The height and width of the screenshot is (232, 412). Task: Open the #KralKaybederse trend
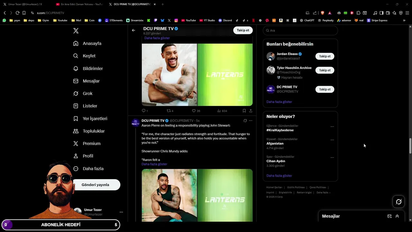coord(280,130)
